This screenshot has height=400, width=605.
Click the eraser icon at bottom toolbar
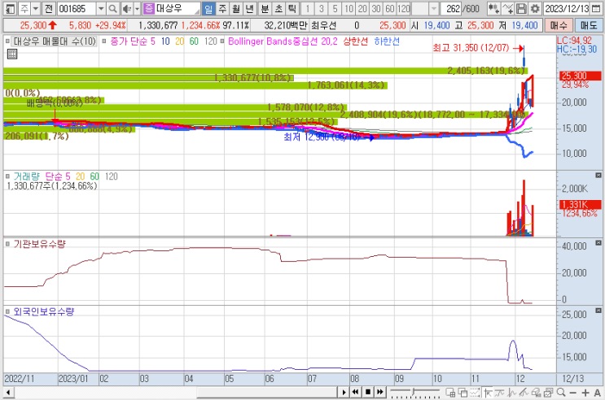coord(536,393)
